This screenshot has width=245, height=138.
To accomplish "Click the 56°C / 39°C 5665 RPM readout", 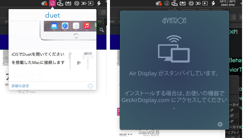I will tap(228, 3).
